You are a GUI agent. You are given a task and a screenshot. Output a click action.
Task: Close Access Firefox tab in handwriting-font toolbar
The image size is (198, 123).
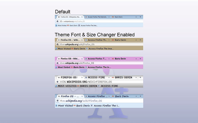[109, 96]
